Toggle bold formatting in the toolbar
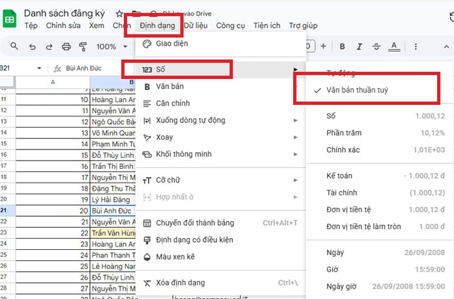 [x=342, y=47]
